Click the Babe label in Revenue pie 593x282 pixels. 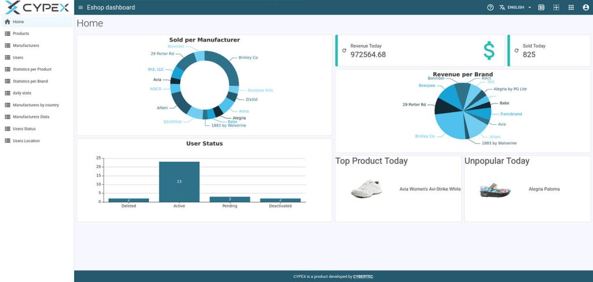504,103
